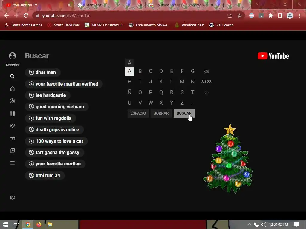The height and width of the screenshot is (229, 306).
Task: Open the Library sidebar icon
Action: pyautogui.click(x=12, y=151)
